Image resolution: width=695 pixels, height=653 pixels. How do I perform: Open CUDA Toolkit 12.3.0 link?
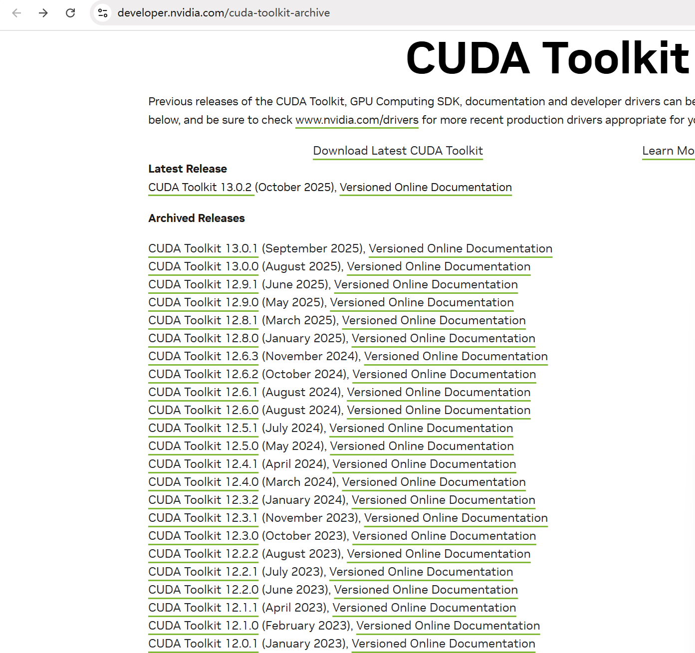click(203, 536)
